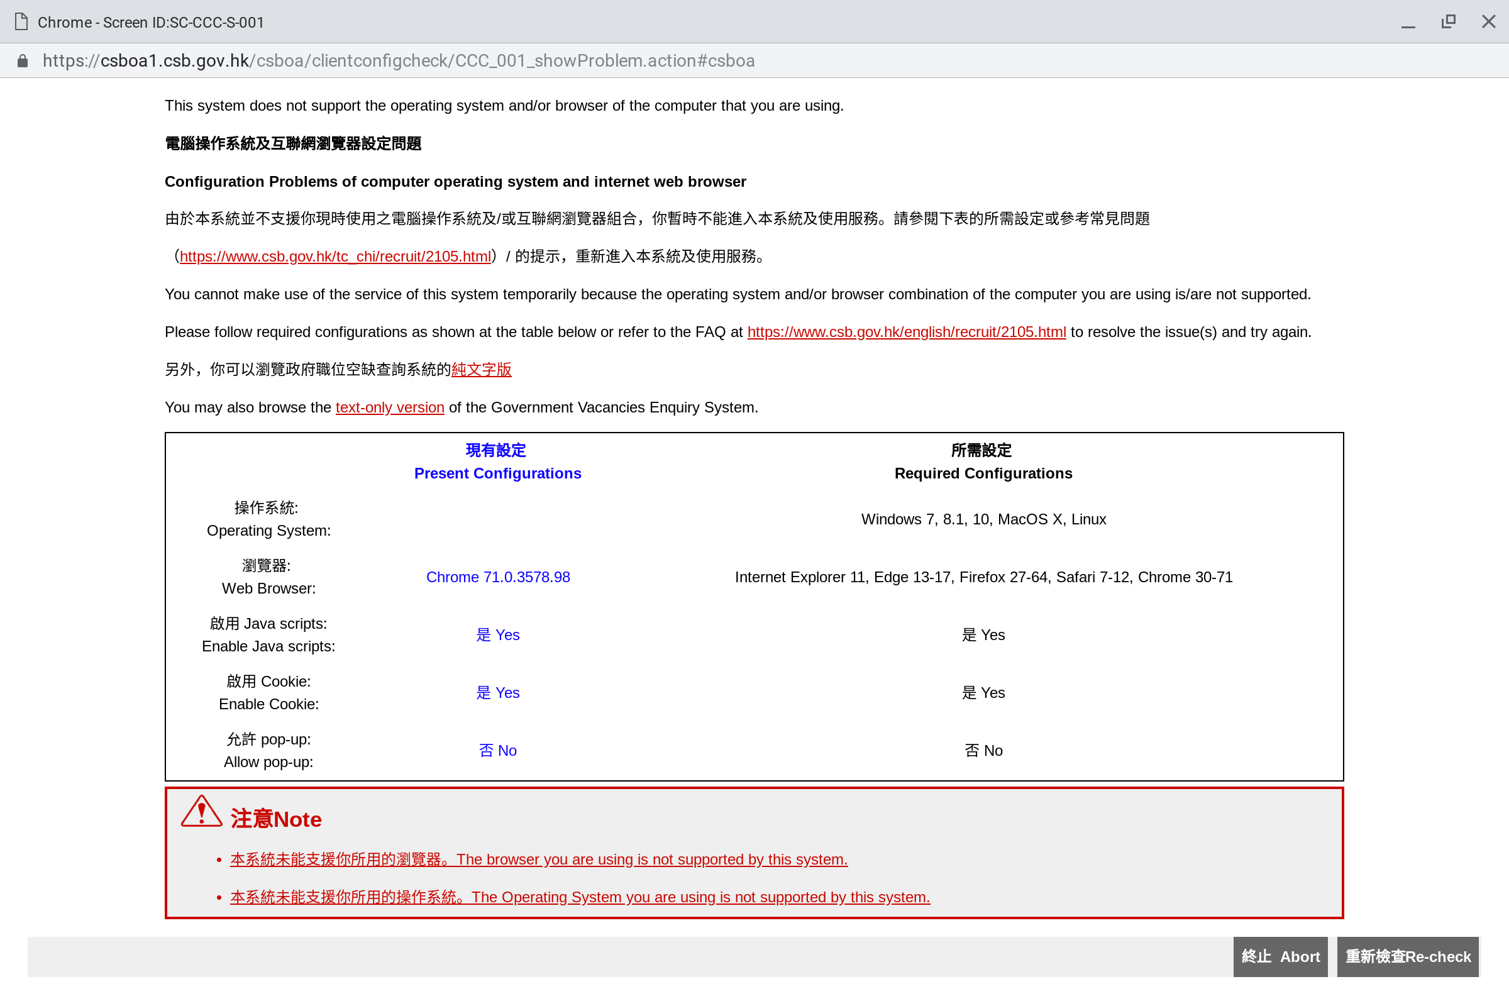Image resolution: width=1509 pixels, height=1006 pixels.
Task: Click the 終止 Abort button
Action: pyautogui.click(x=1281, y=956)
